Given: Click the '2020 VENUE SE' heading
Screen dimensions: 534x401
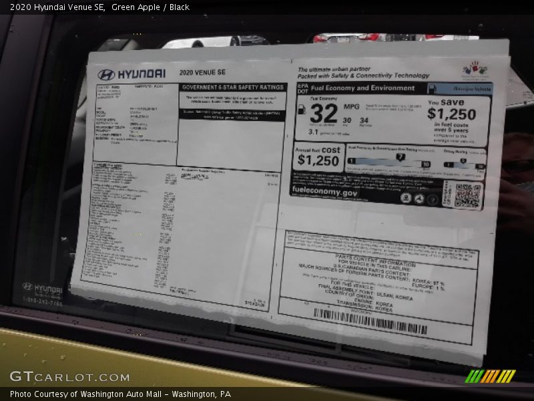Looking at the screenshot, I should pyautogui.click(x=202, y=72).
